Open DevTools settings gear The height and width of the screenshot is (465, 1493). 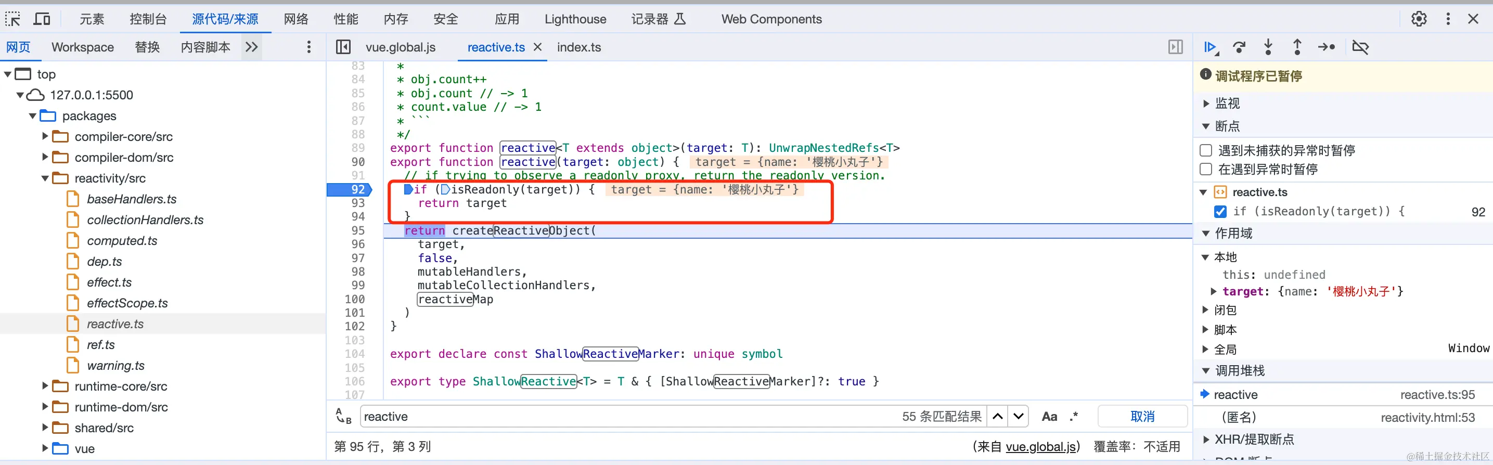pyautogui.click(x=1419, y=19)
